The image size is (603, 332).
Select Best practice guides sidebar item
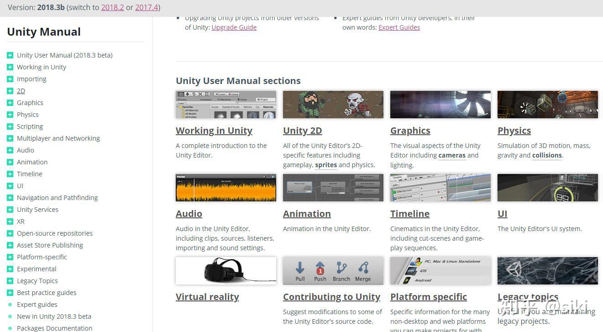pyautogui.click(x=47, y=293)
